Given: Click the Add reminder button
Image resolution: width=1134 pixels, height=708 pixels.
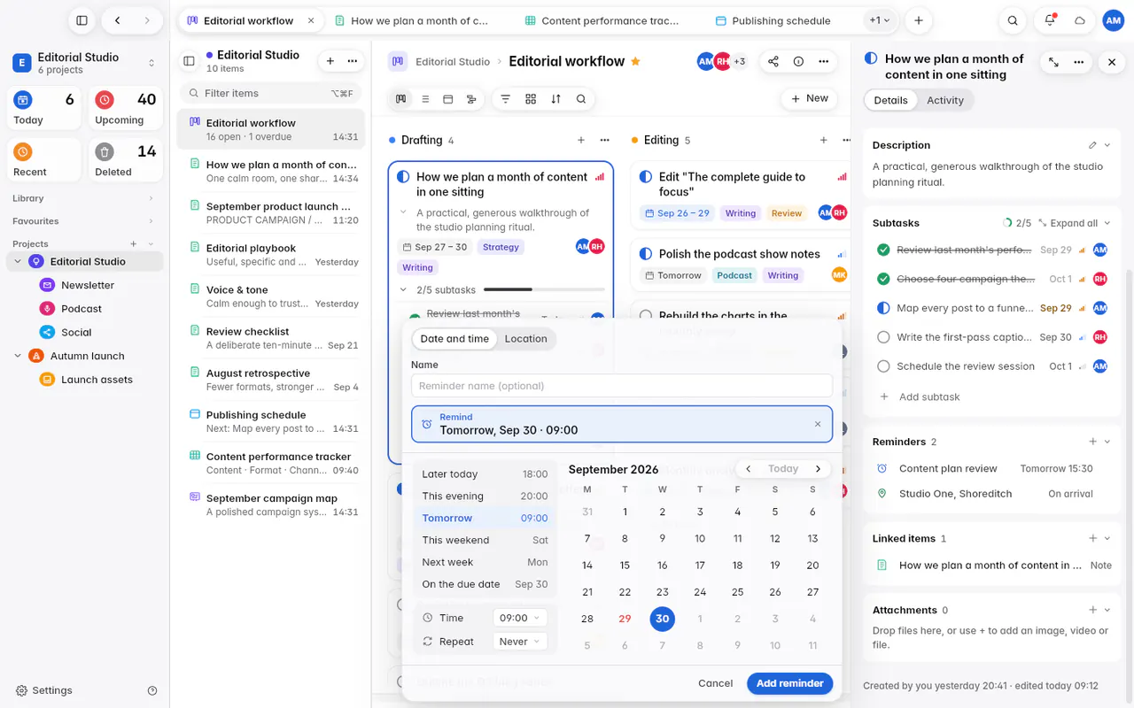Looking at the screenshot, I should 790,683.
